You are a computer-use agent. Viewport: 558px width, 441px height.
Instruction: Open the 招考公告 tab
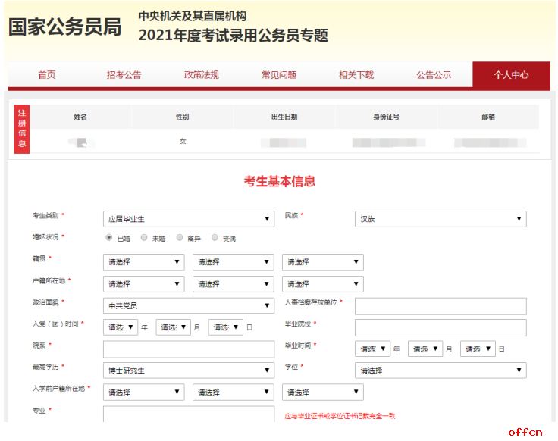[124, 75]
